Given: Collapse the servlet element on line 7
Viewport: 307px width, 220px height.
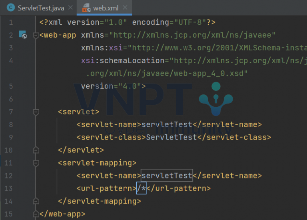Looking at the screenshot, I should click(36, 112).
